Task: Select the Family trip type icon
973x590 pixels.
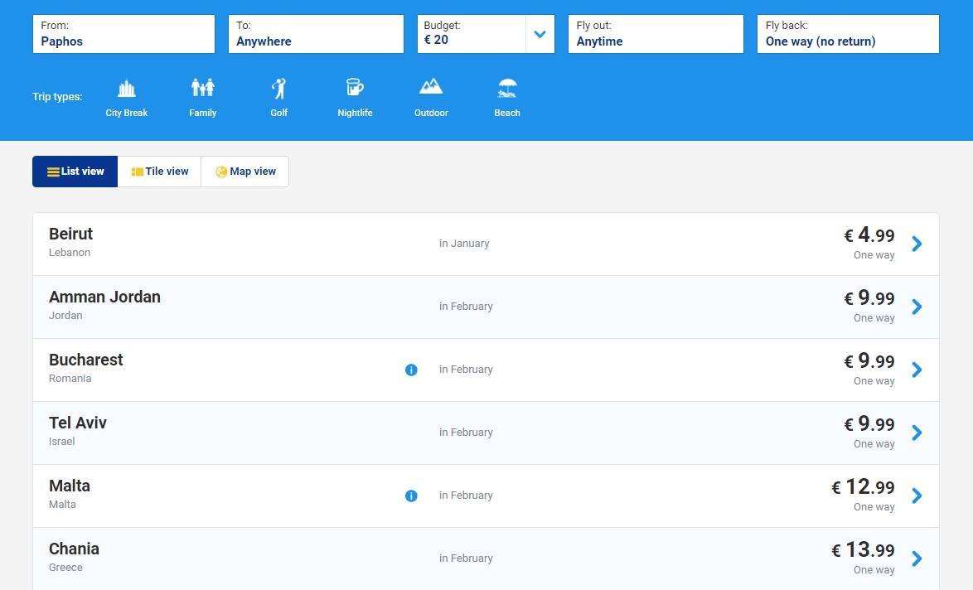Action: [x=203, y=88]
